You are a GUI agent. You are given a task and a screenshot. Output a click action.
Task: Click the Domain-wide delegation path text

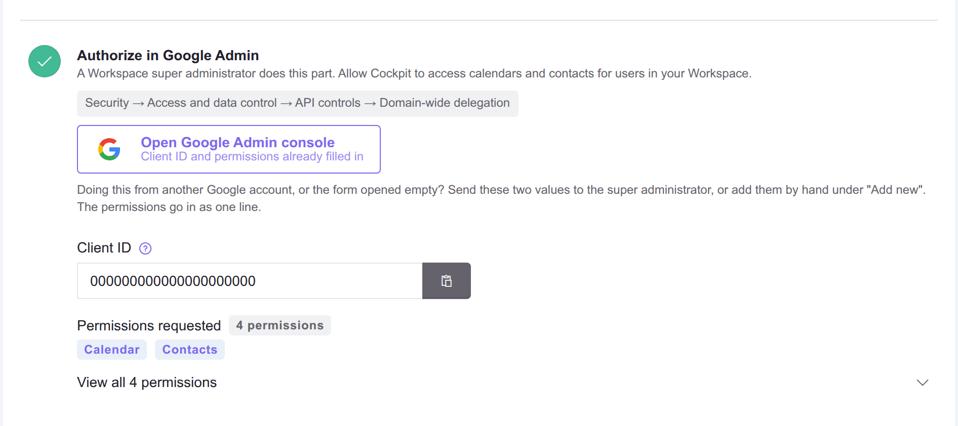445,103
